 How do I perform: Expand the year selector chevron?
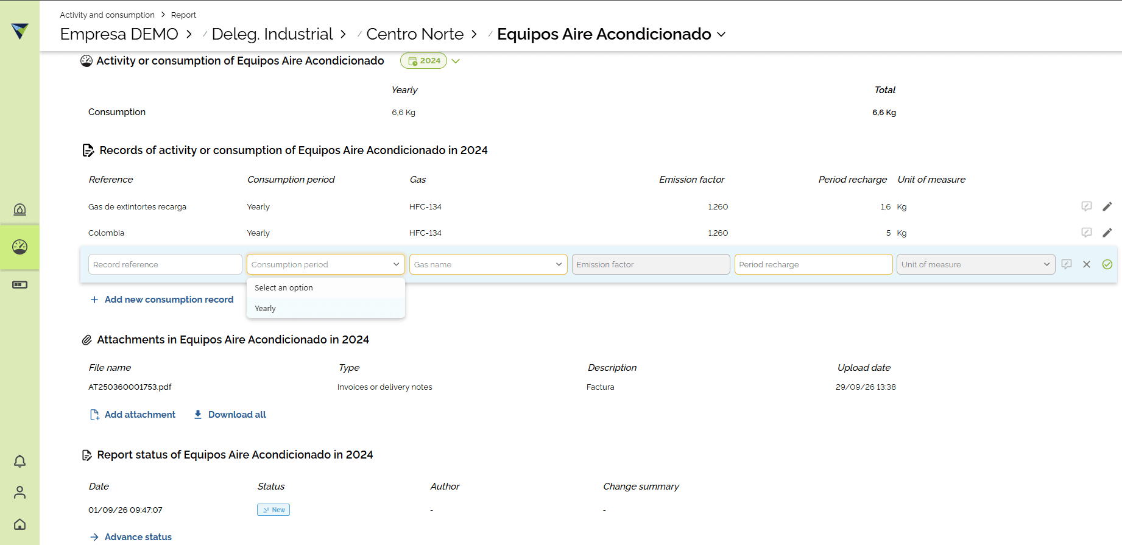pos(456,61)
